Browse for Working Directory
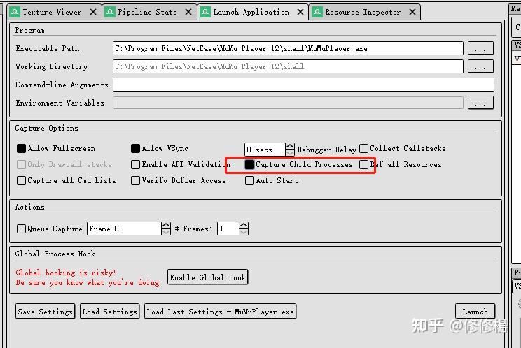Viewport: 521px width, 348px height. click(480, 66)
